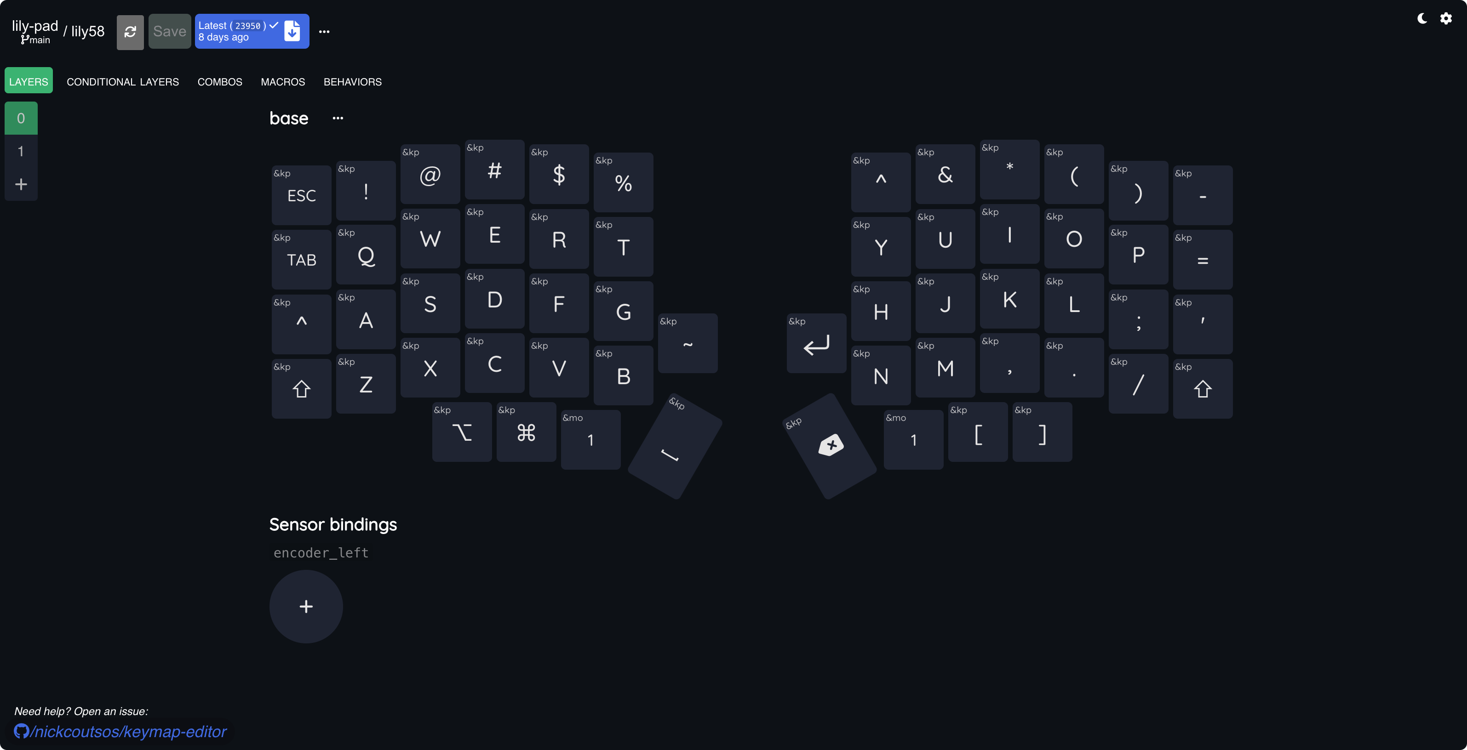Select the COMBOS tab
1467x750 pixels.
tap(219, 81)
